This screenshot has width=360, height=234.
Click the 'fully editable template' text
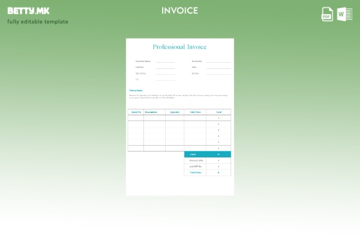(37, 22)
